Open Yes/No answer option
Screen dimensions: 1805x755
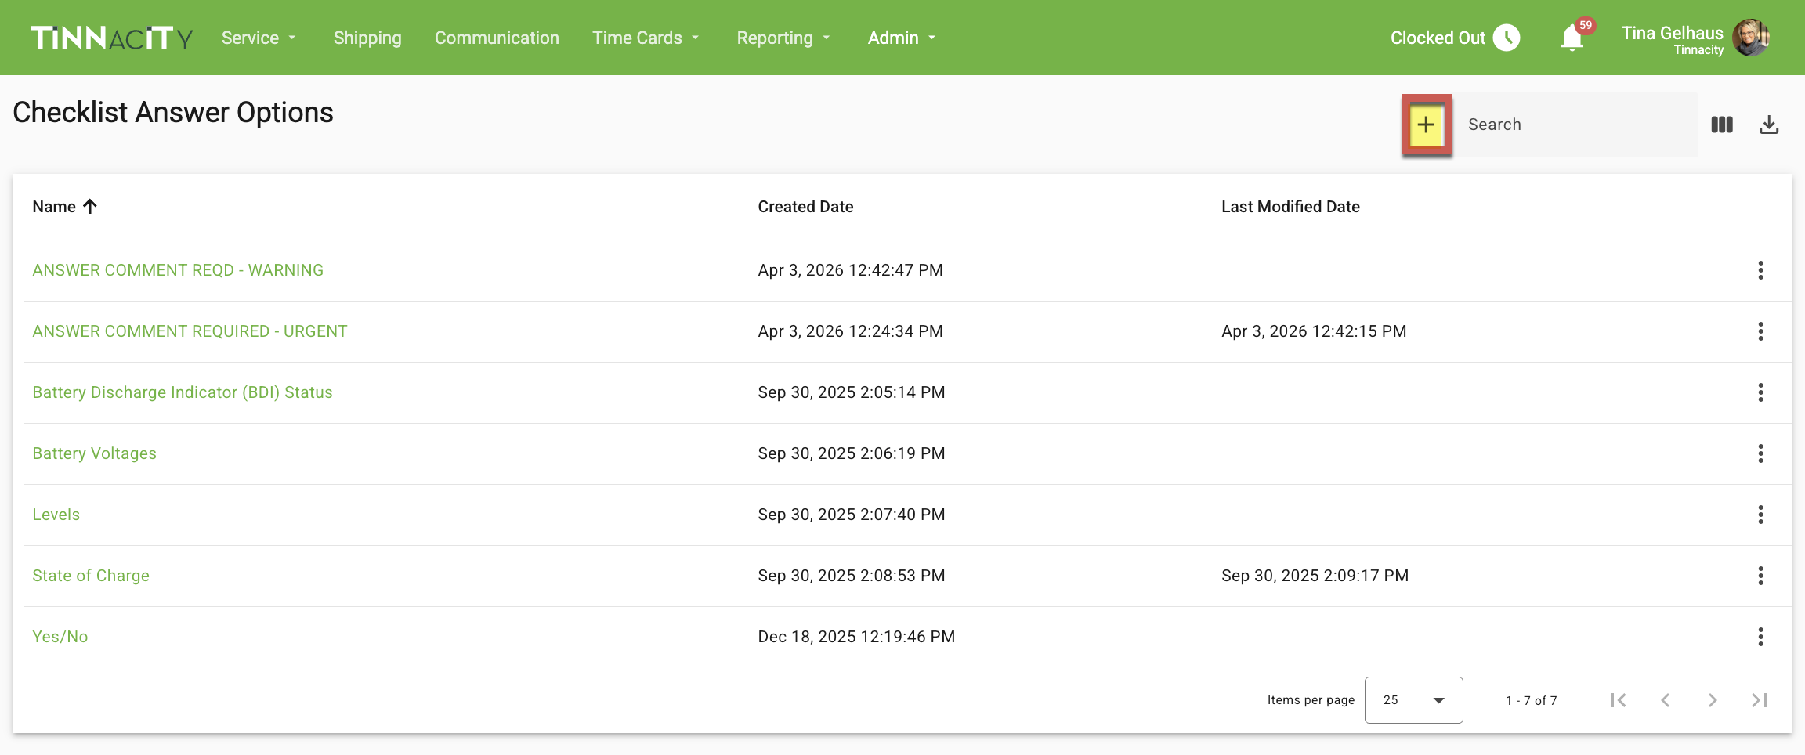coord(60,637)
